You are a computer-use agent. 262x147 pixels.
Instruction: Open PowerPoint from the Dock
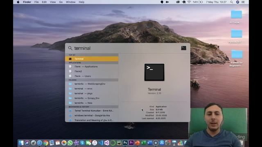click(x=138, y=143)
